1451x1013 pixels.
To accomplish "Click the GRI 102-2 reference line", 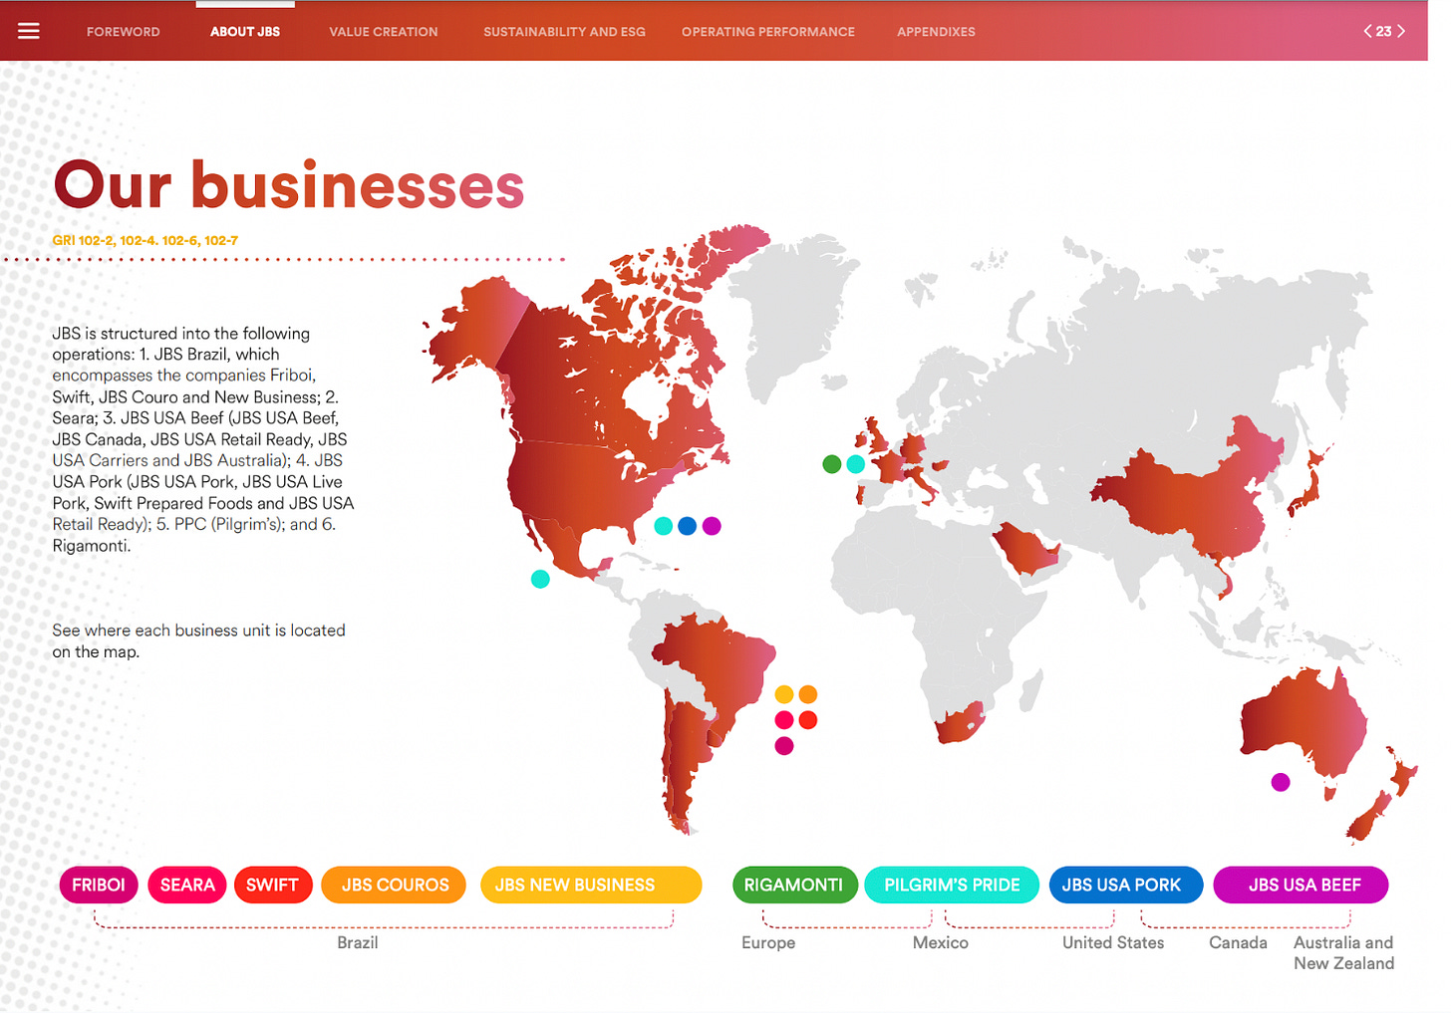I will tap(145, 240).
